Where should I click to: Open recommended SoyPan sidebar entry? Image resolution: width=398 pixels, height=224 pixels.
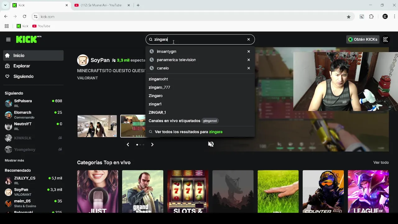(33, 192)
